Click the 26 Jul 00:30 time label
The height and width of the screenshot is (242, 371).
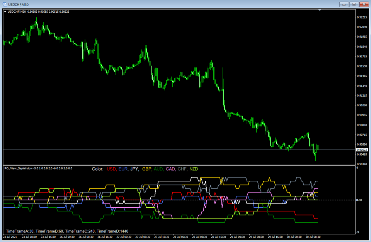(x=67, y=237)
